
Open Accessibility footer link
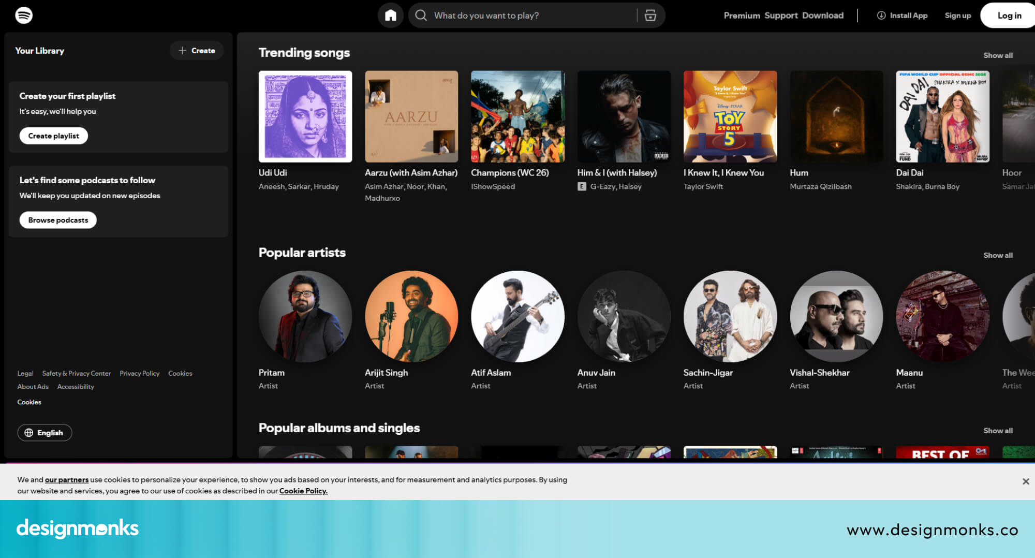[x=76, y=387]
